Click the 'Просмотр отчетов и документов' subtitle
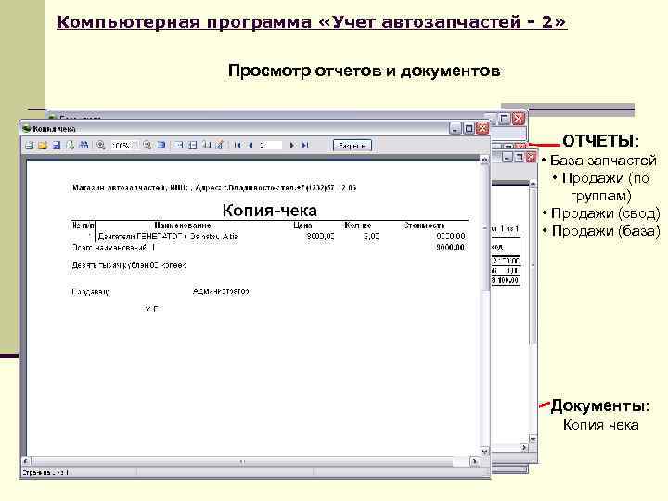This screenshot has width=668, height=501. coord(365,71)
